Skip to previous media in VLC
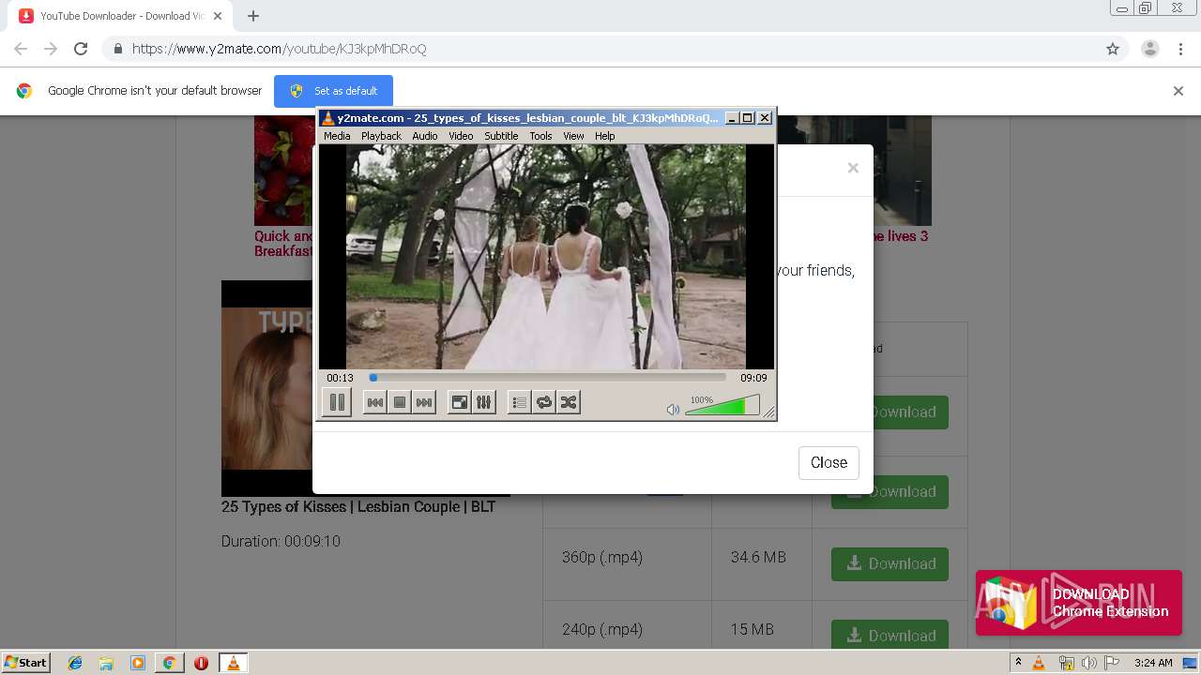Screen dimensions: 1201x675 (x=374, y=402)
